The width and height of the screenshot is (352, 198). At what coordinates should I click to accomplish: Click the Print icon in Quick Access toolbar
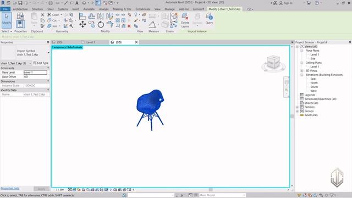pos(51,3)
